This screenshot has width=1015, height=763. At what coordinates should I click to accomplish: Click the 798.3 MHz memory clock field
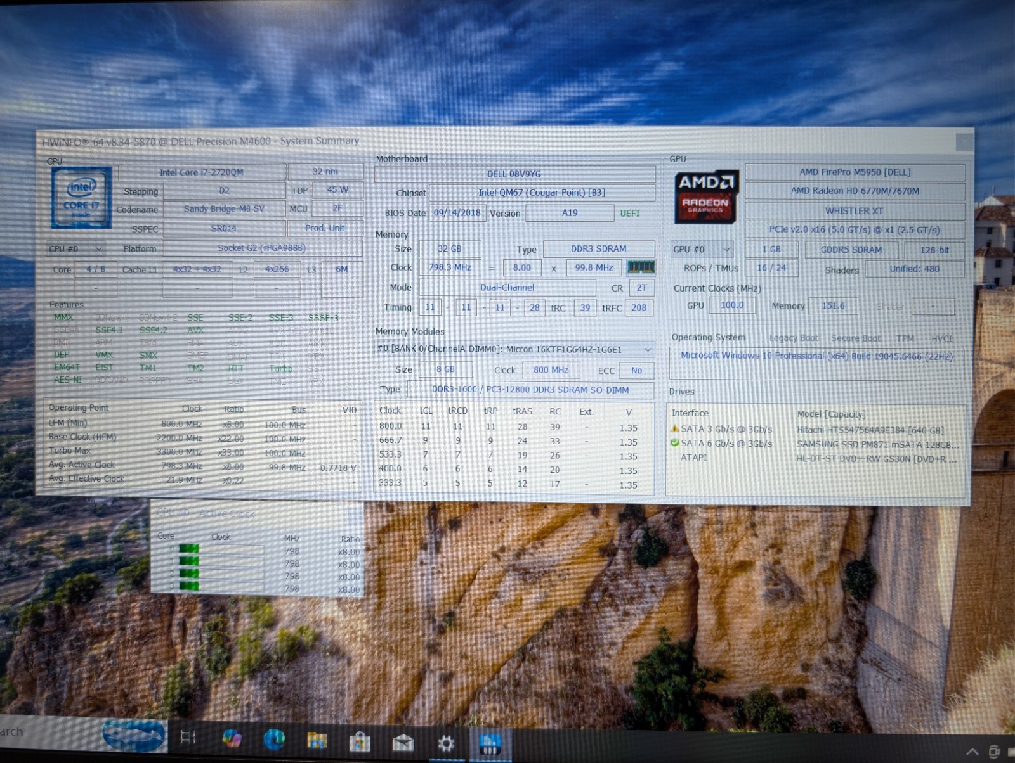[x=450, y=267]
